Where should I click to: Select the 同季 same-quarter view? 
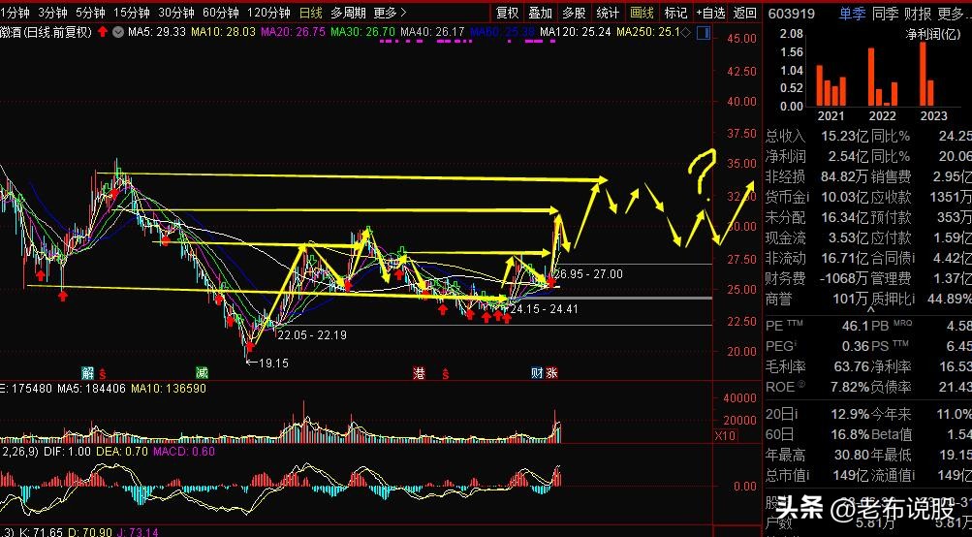click(x=885, y=13)
